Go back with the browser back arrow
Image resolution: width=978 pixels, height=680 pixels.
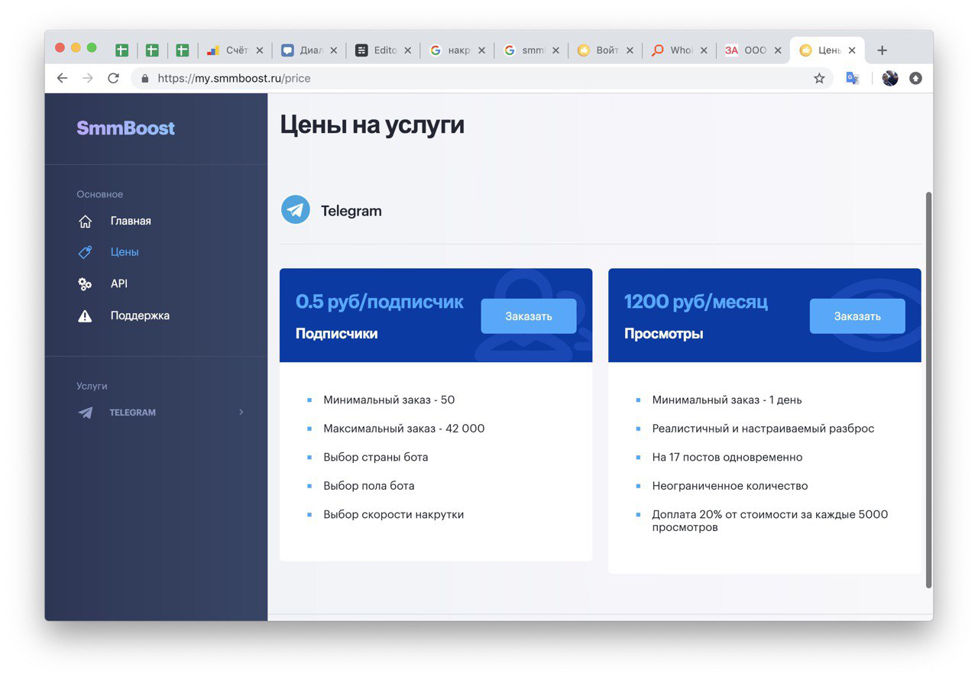point(63,78)
